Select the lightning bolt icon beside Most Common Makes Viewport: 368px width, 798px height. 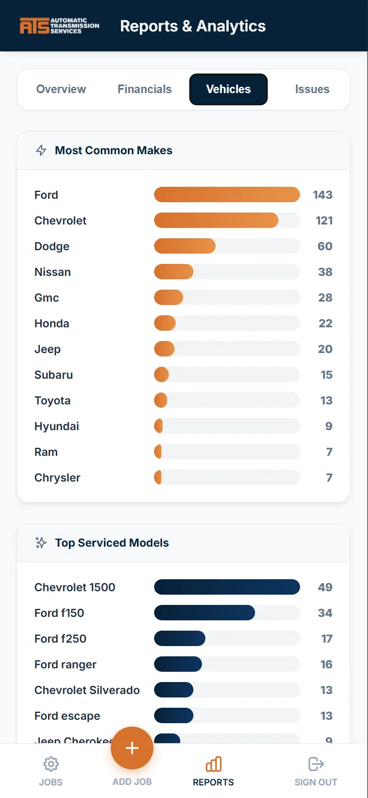41,150
